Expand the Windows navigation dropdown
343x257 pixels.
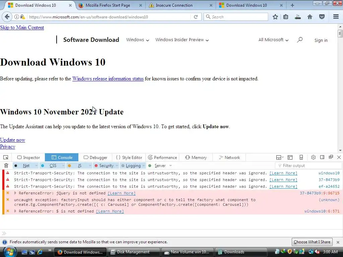(138, 40)
